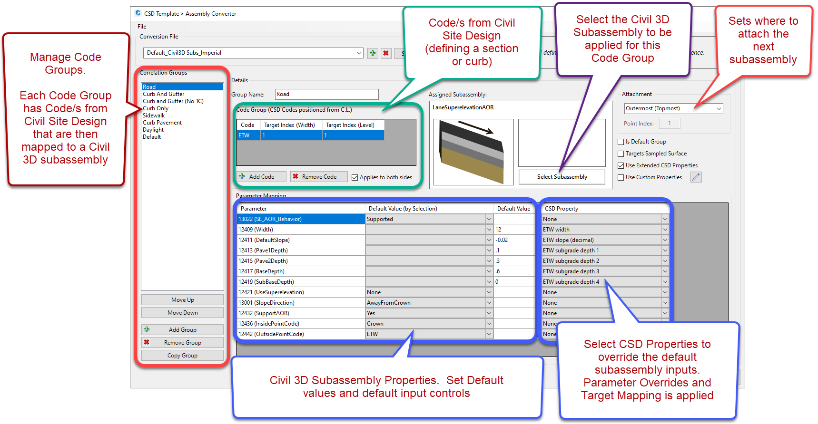
Task: Click the Copy Group button
Action: 182,356
